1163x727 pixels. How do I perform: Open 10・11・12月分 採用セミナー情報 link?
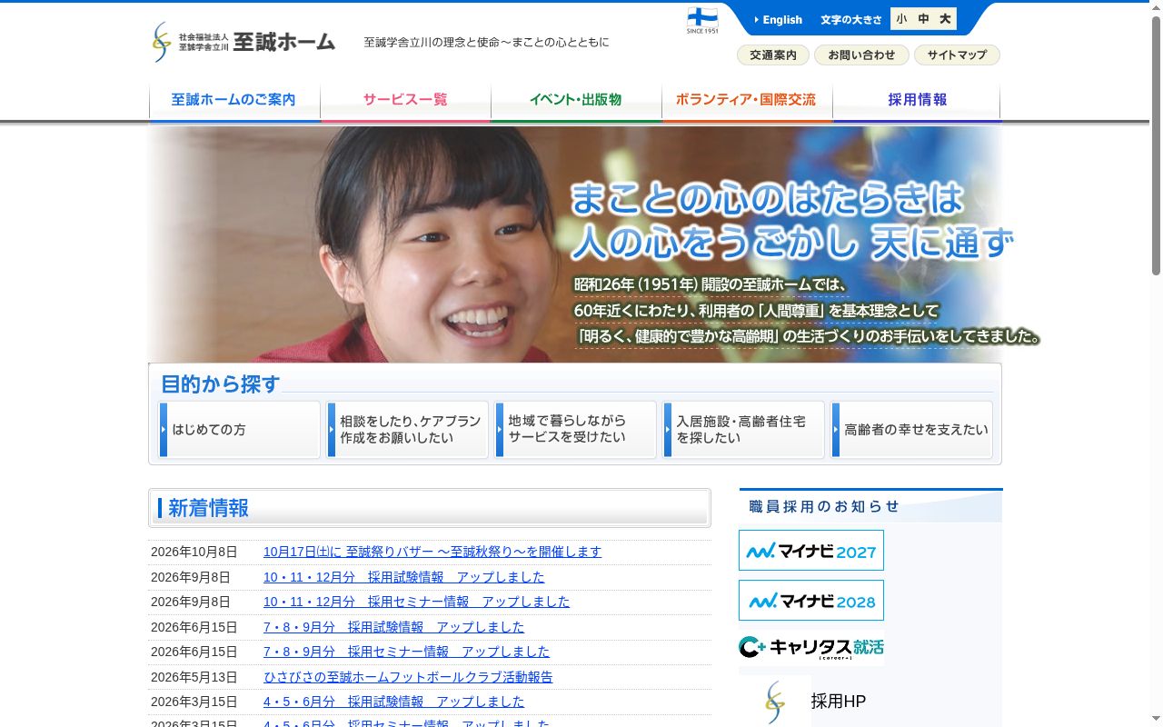(417, 602)
